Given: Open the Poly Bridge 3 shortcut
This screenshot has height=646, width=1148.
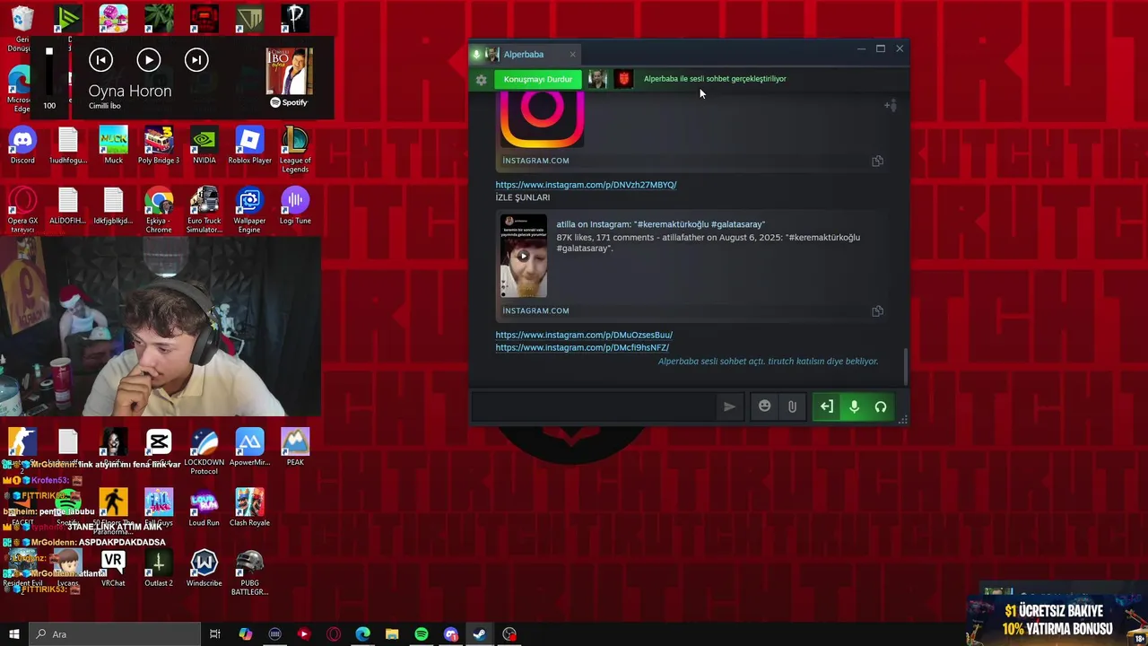Looking at the screenshot, I should [159, 146].
